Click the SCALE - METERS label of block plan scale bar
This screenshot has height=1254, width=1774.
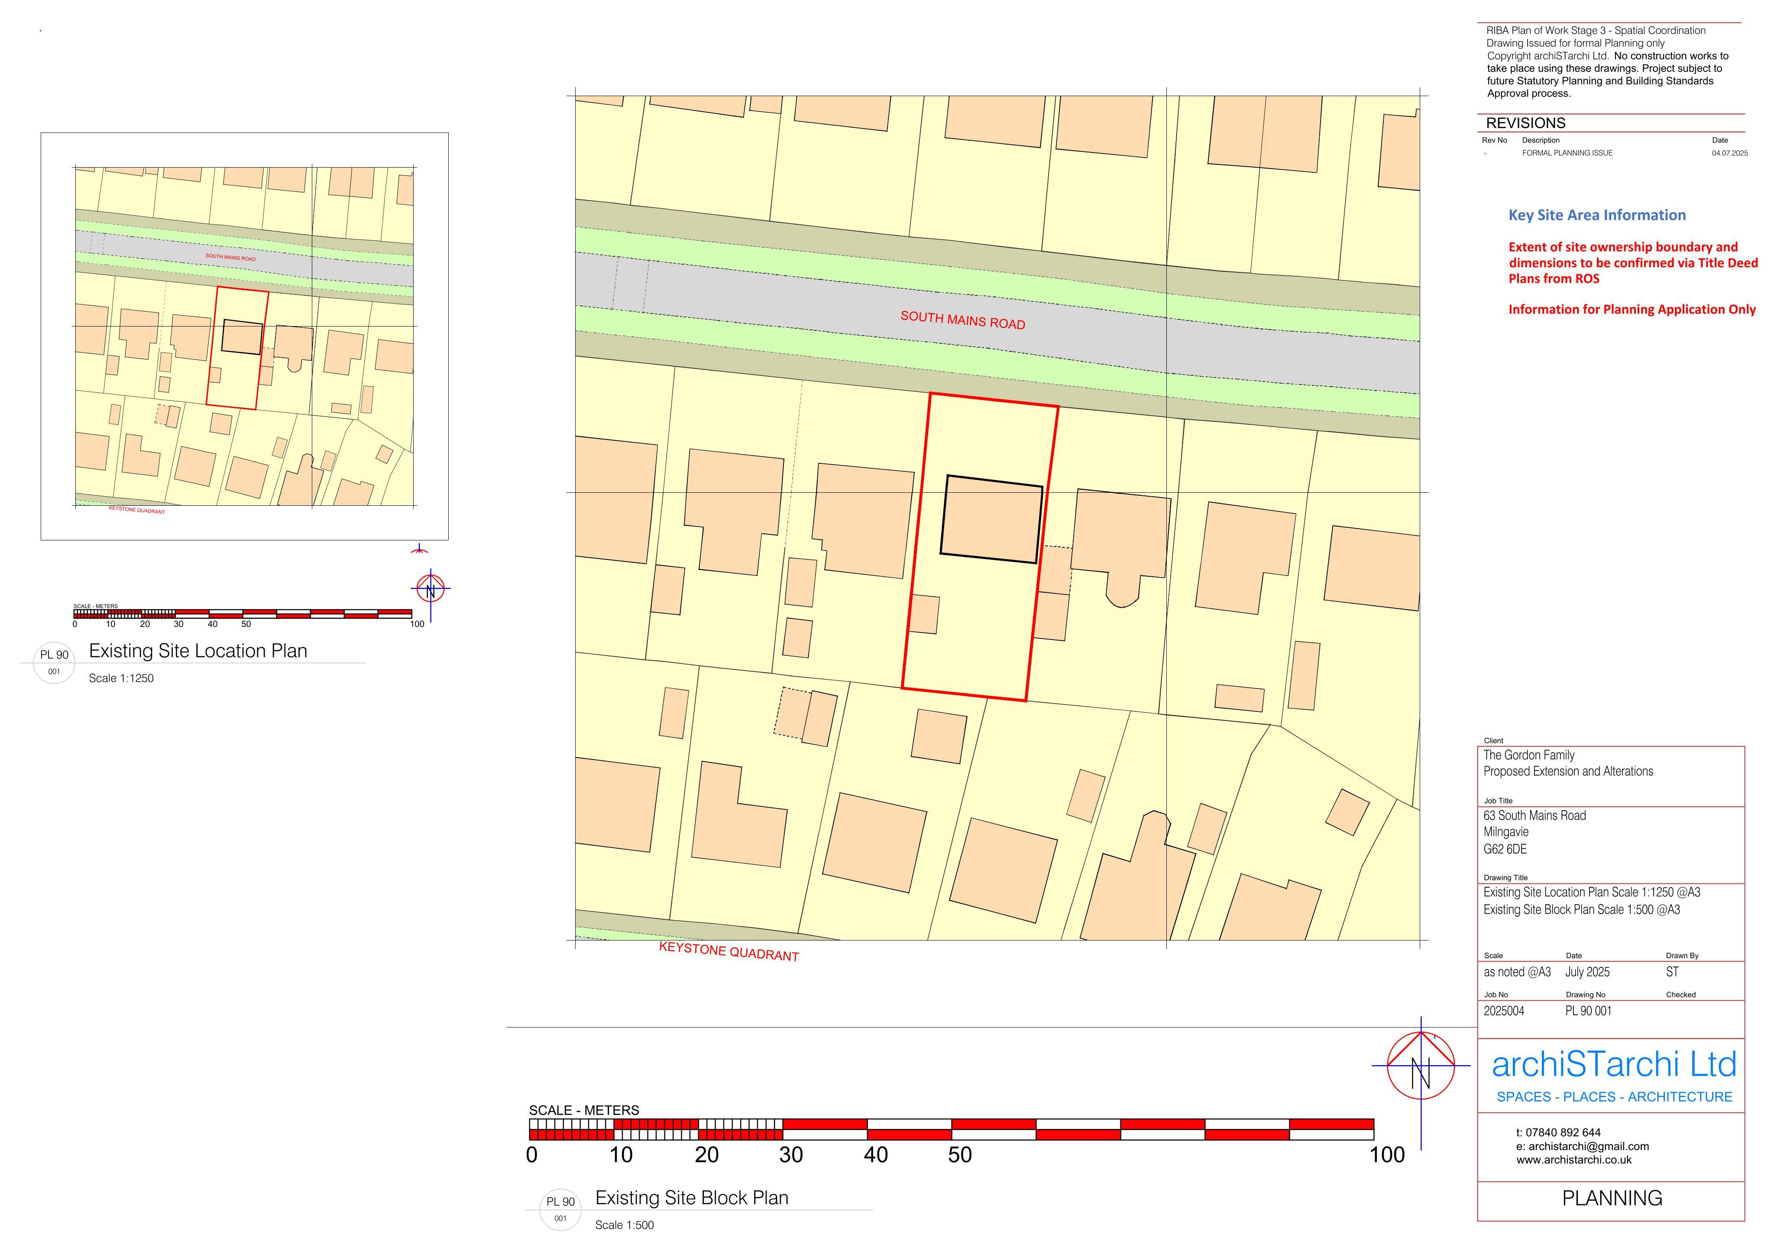tap(583, 1110)
